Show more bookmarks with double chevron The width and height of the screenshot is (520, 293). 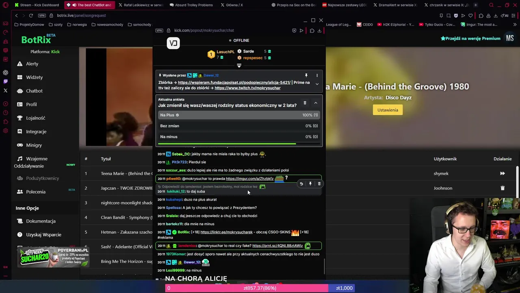coord(515,24)
